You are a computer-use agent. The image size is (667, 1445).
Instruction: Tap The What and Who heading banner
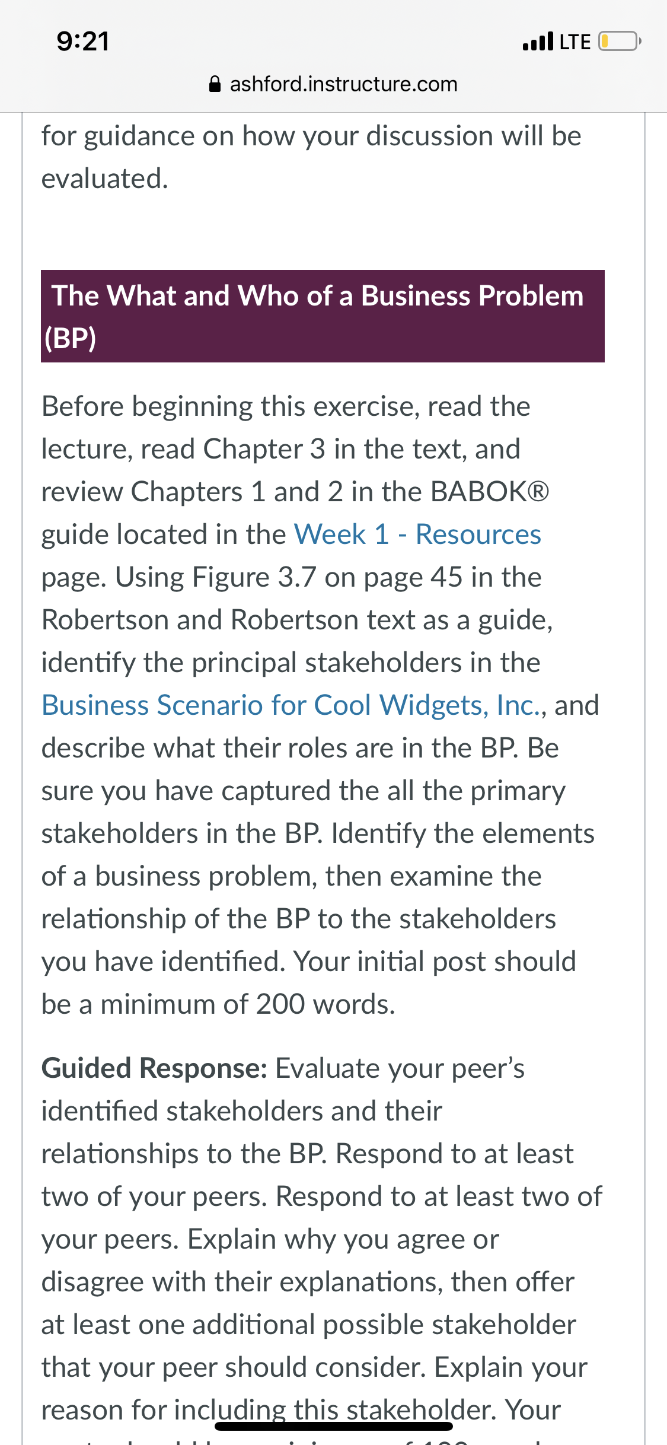tap(323, 316)
